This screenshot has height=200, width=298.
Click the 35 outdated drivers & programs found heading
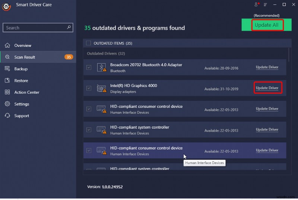[x=134, y=28]
